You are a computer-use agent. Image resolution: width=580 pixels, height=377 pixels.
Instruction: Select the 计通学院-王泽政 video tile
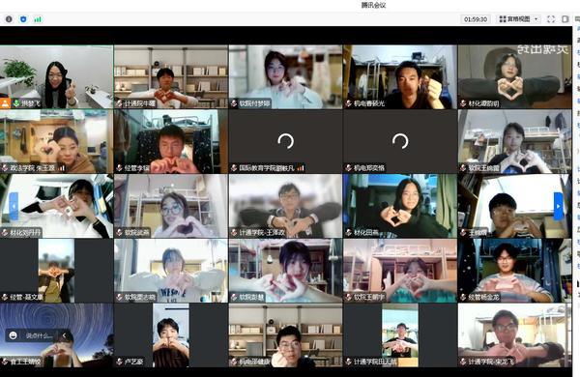[285, 206]
